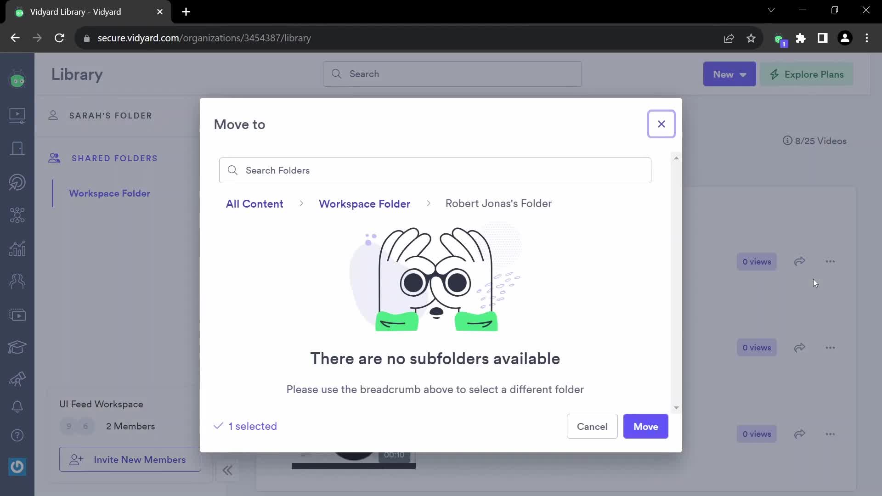Open browser extensions puzzle icon
This screenshot has height=496, width=882.
click(x=801, y=38)
